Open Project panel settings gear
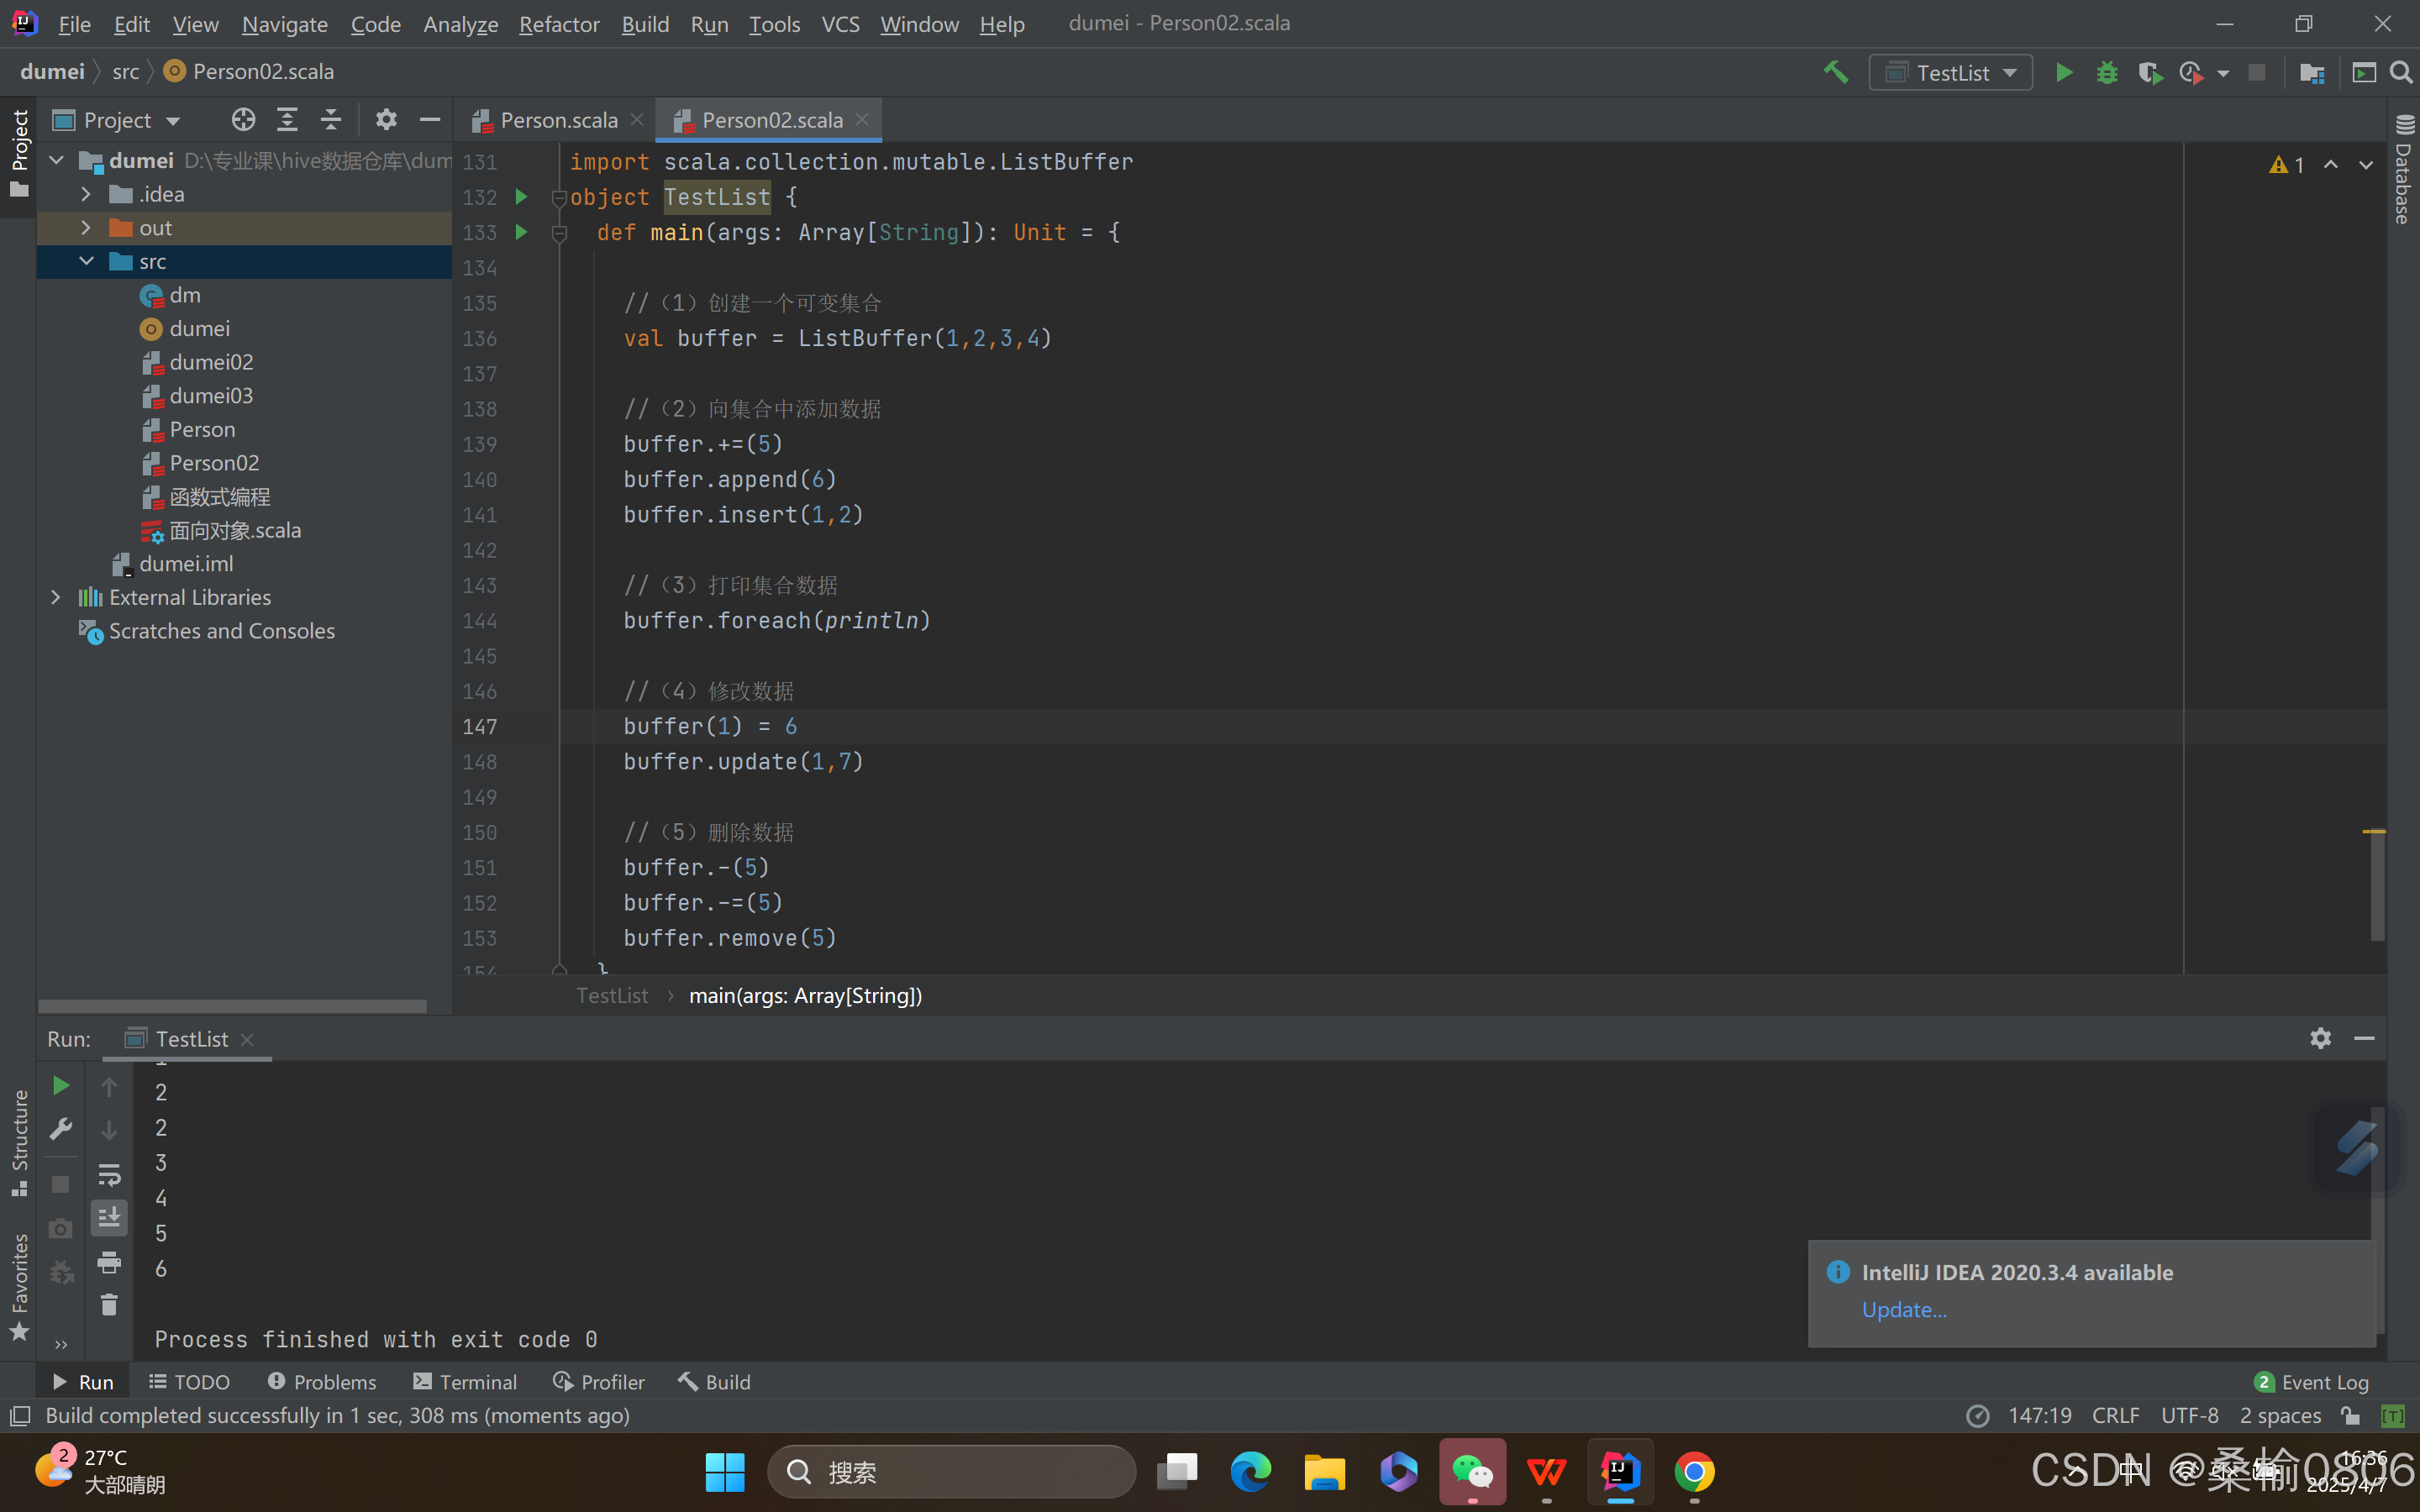 click(386, 120)
